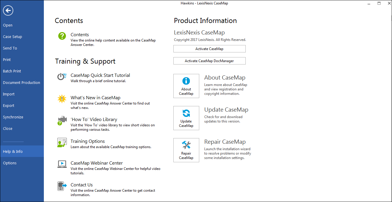The image size is (392, 202).
Task: Open CaseMap Quick Start Tutorial title
Action: tap(100, 75)
